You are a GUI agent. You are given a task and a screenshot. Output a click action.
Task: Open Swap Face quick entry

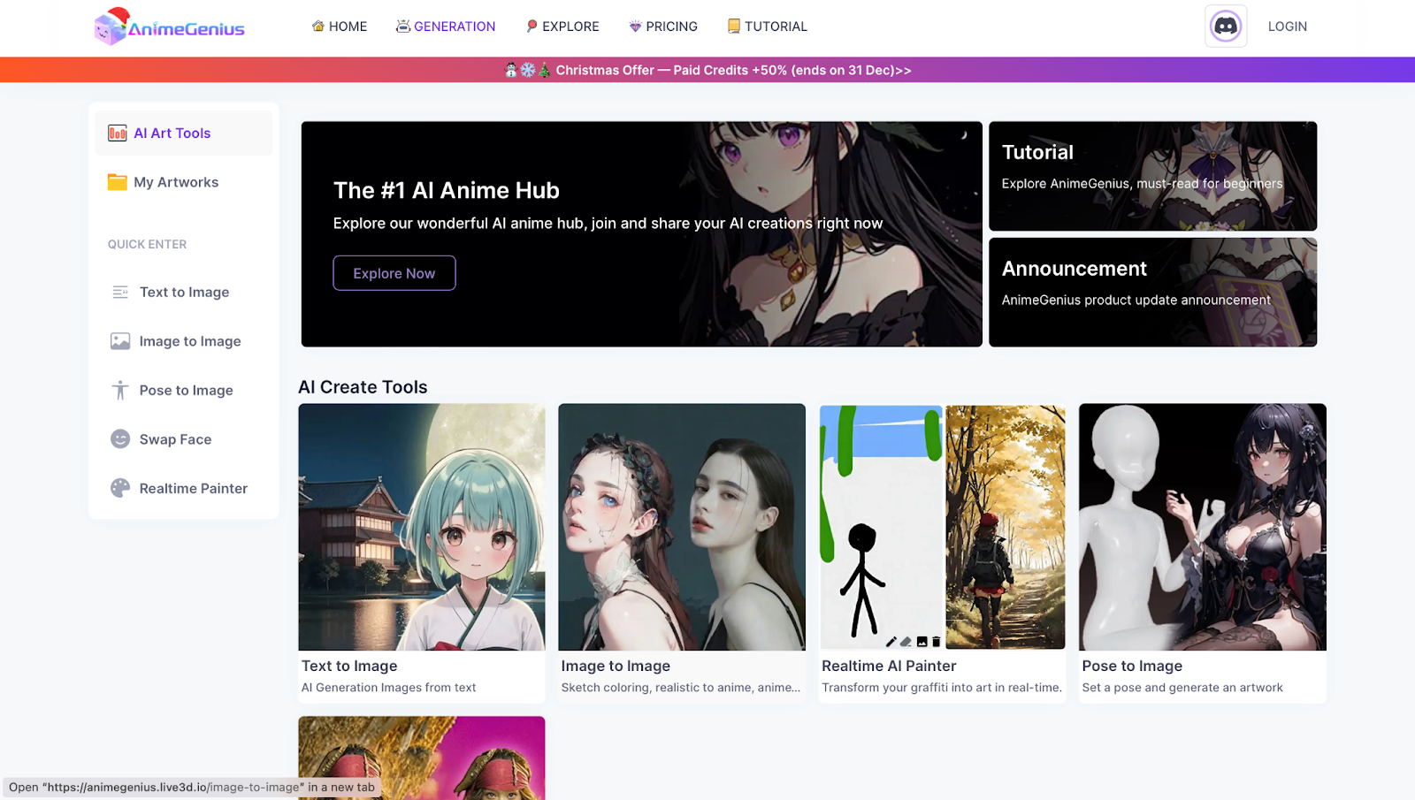tap(184, 439)
